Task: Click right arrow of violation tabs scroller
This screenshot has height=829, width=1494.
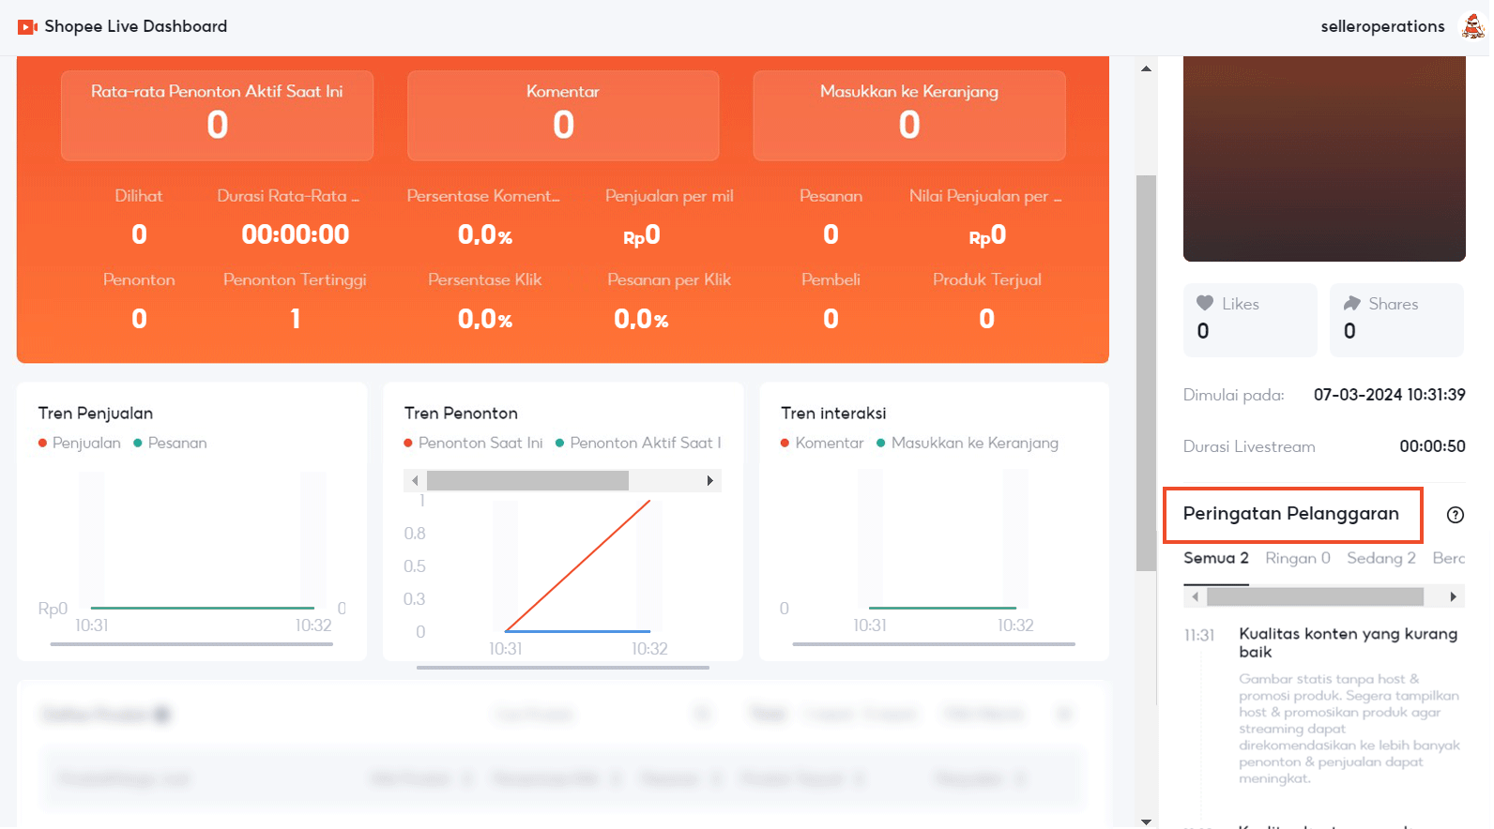Action: pyautogui.click(x=1454, y=596)
